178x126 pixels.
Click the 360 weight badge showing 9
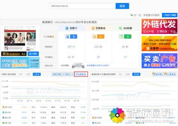[x=125, y=36]
